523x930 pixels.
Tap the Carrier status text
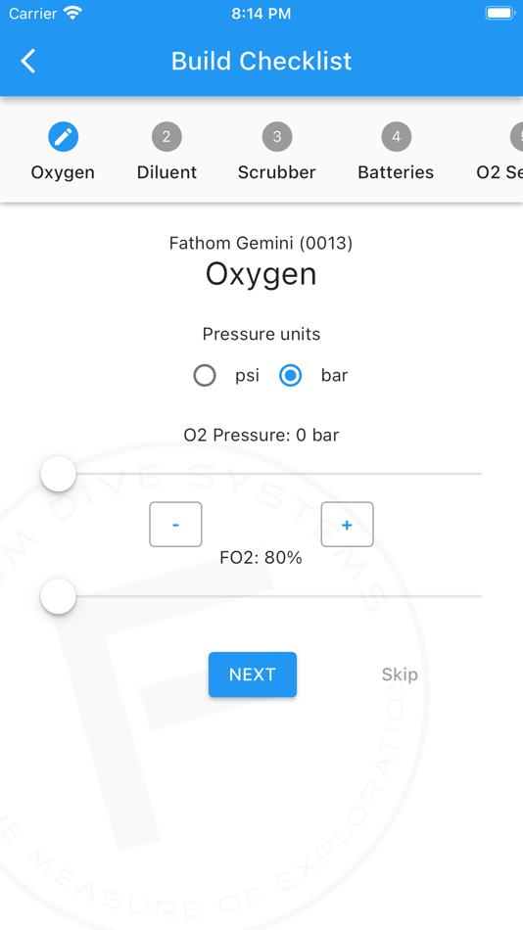pyautogui.click(x=34, y=14)
